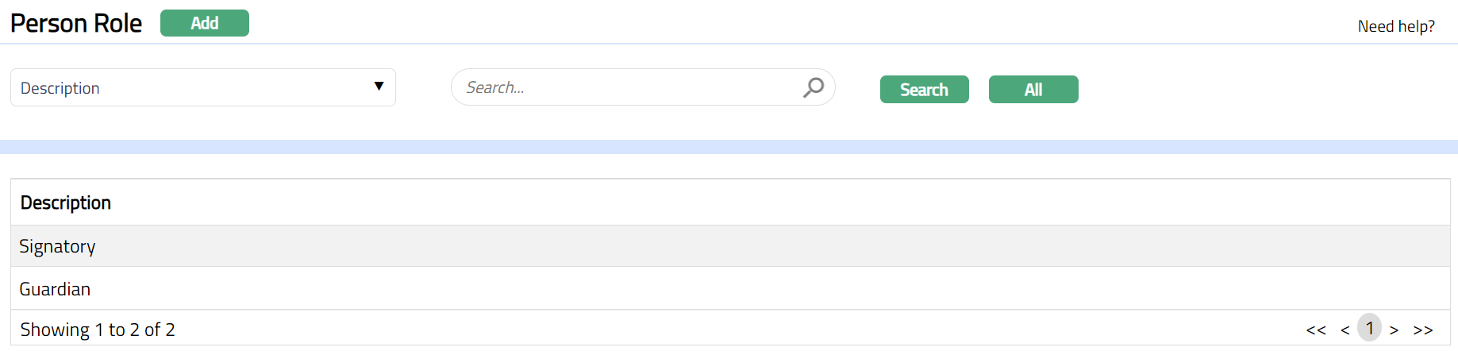
Task: Select page 1 in the pagination
Action: tap(1369, 328)
